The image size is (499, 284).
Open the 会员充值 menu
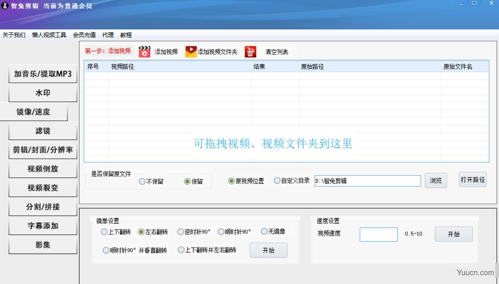(x=84, y=35)
